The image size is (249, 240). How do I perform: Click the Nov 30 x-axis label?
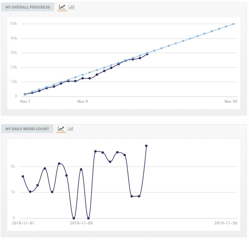point(231,102)
